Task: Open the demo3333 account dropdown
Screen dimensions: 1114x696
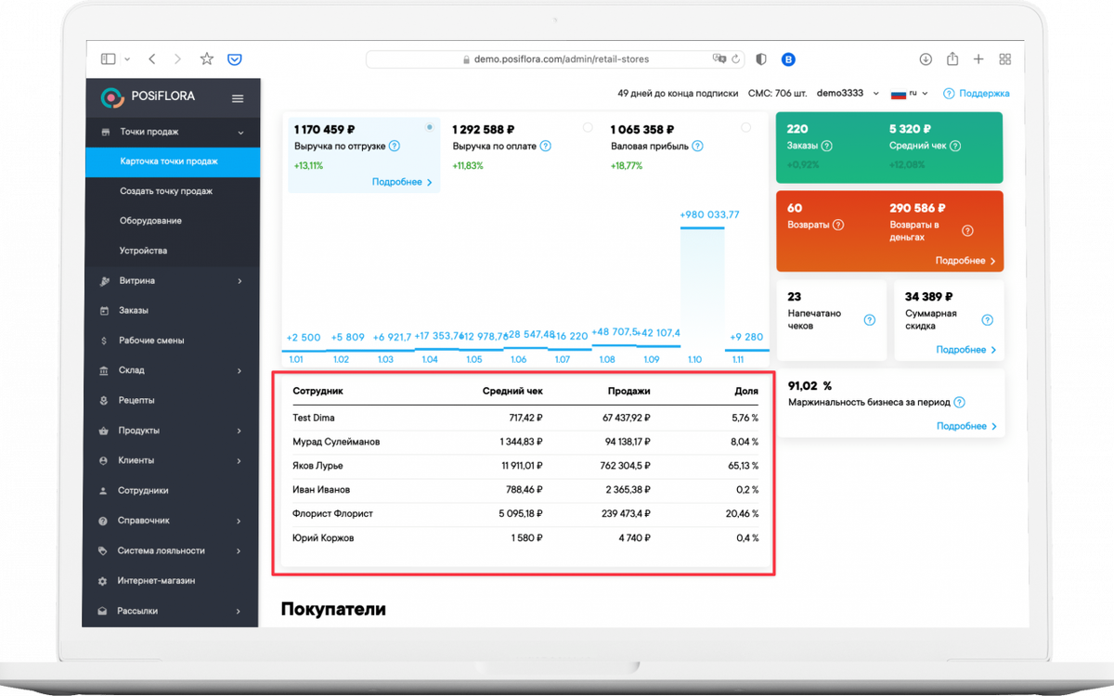Action: [848, 93]
